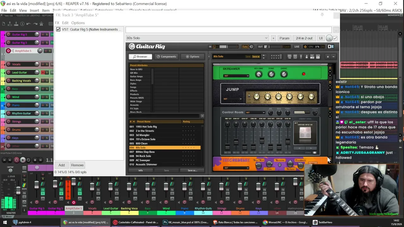Toggle the Guitar Rig power button by CPU
Viewport: 404px width, 227px height.
[305, 47]
